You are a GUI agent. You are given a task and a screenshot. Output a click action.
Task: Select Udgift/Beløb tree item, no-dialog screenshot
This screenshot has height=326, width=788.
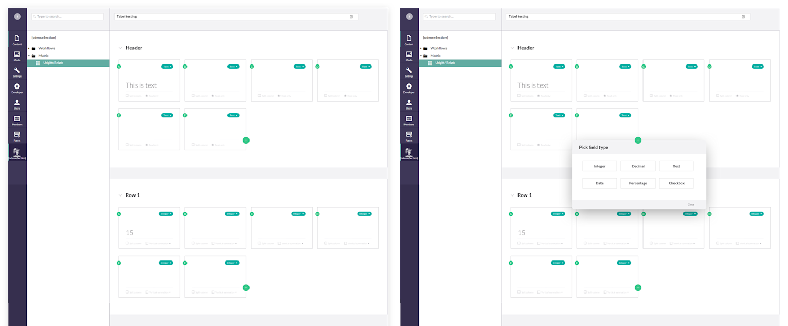[68, 63]
